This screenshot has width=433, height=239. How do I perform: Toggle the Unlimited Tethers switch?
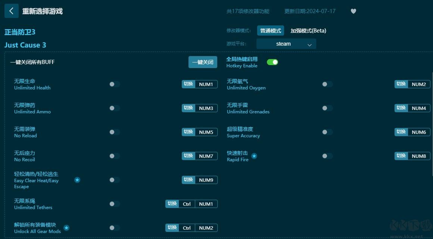[114, 204]
